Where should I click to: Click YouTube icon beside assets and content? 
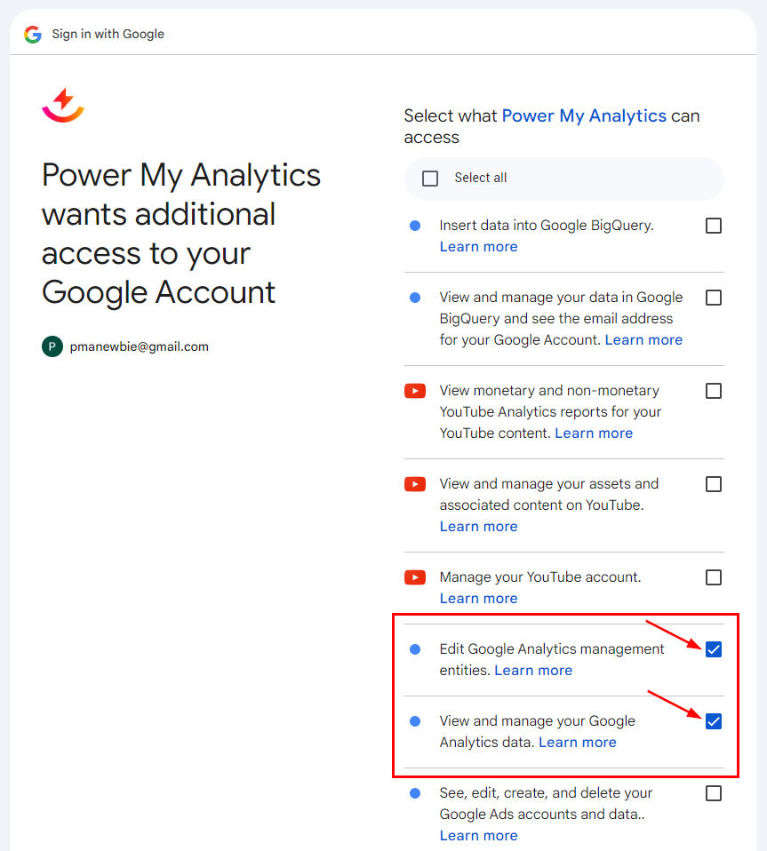pyautogui.click(x=415, y=484)
